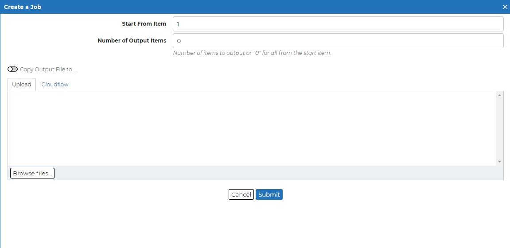
Task: Toggle the Copy Output File to switch
Action: click(13, 69)
